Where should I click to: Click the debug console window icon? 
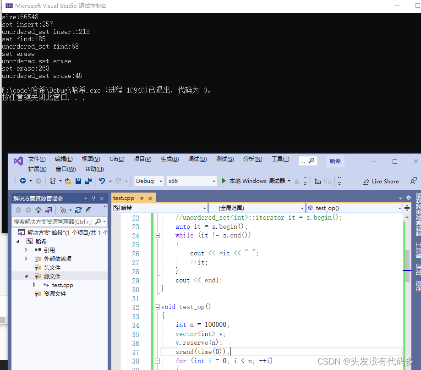(9, 6)
